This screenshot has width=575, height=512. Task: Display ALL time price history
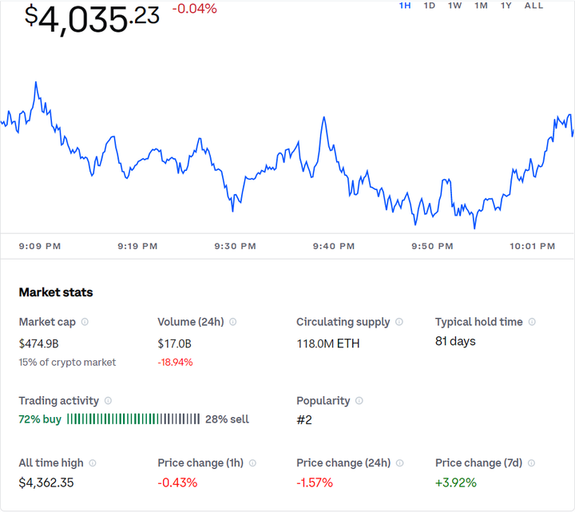(533, 6)
